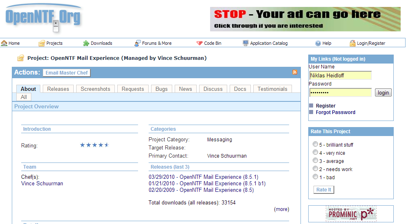408x224 pixels.
Task: Open the Login/Register menu item
Action: 371,43
